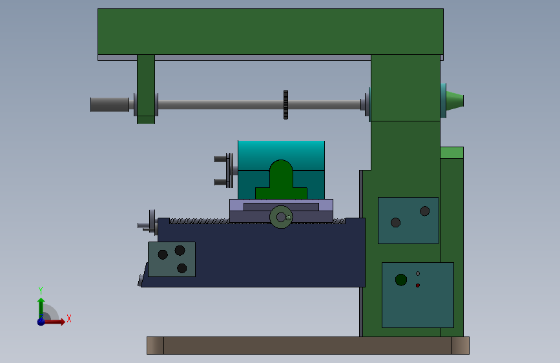
Task: Click the upper-right black knob on upper column panel
Action: (x=424, y=211)
